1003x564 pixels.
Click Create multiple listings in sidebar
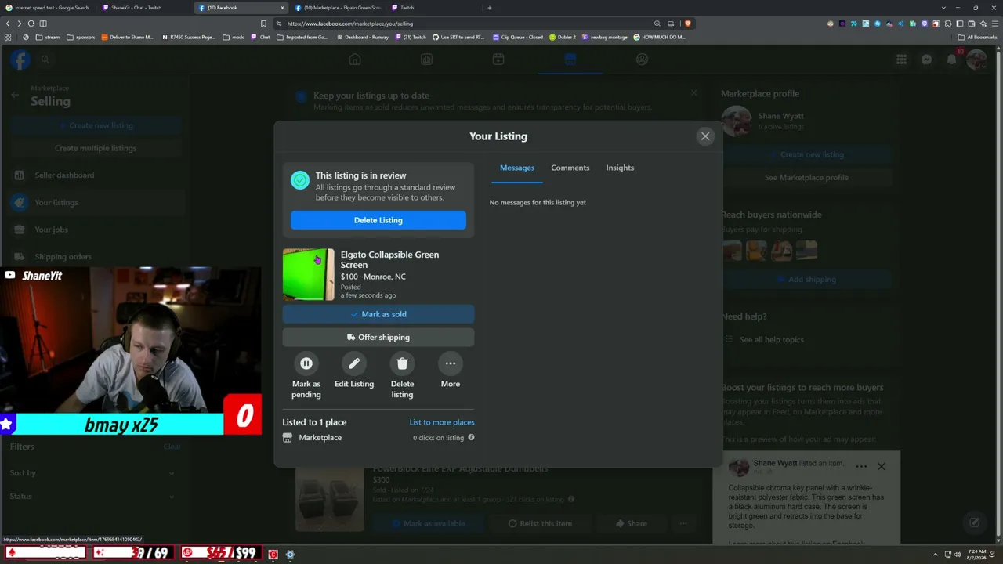95,148
